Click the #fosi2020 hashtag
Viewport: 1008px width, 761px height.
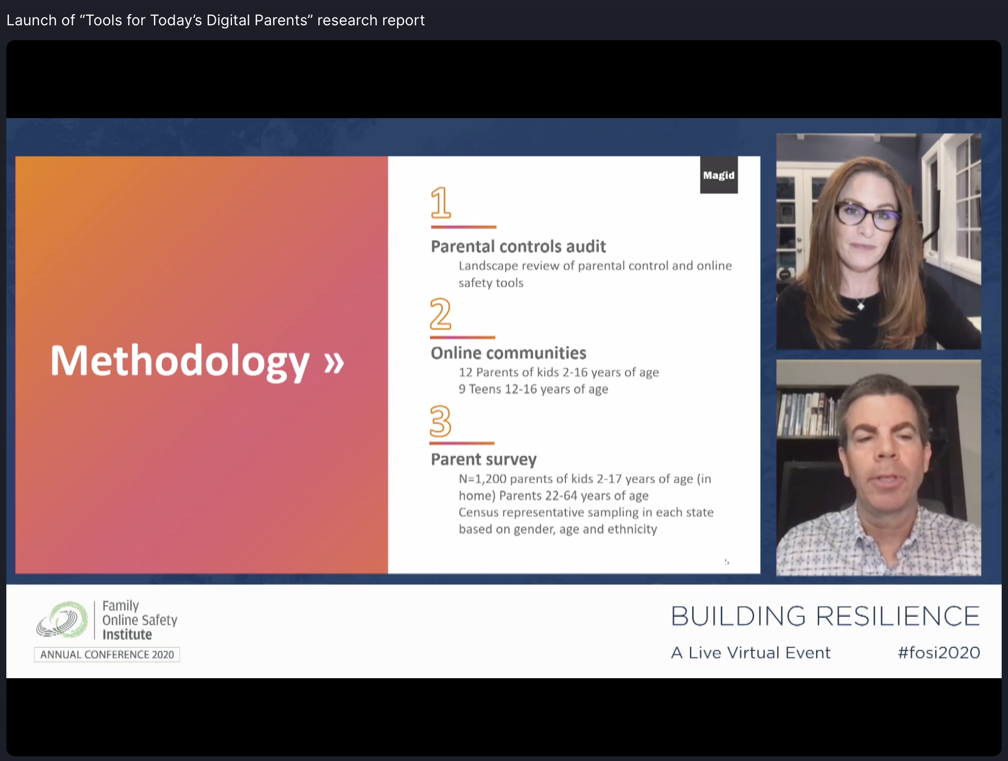tap(939, 653)
